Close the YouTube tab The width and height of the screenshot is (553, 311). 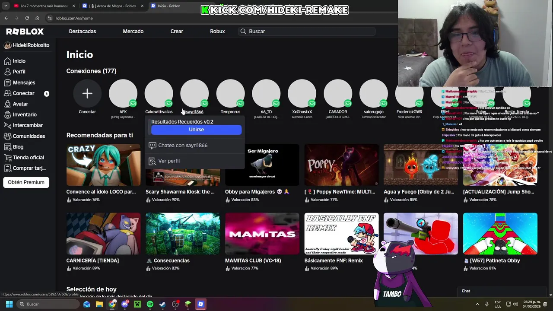click(74, 6)
